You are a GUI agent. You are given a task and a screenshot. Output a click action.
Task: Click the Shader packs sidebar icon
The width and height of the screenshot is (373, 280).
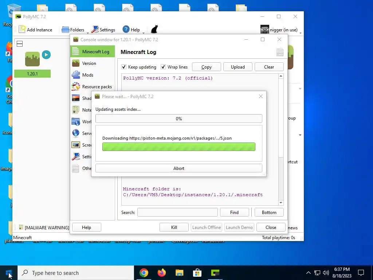point(76,98)
